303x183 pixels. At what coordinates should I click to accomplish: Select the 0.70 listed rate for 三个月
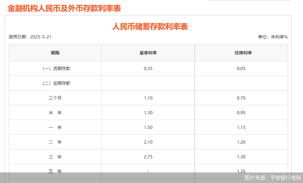[x=241, y=98]
